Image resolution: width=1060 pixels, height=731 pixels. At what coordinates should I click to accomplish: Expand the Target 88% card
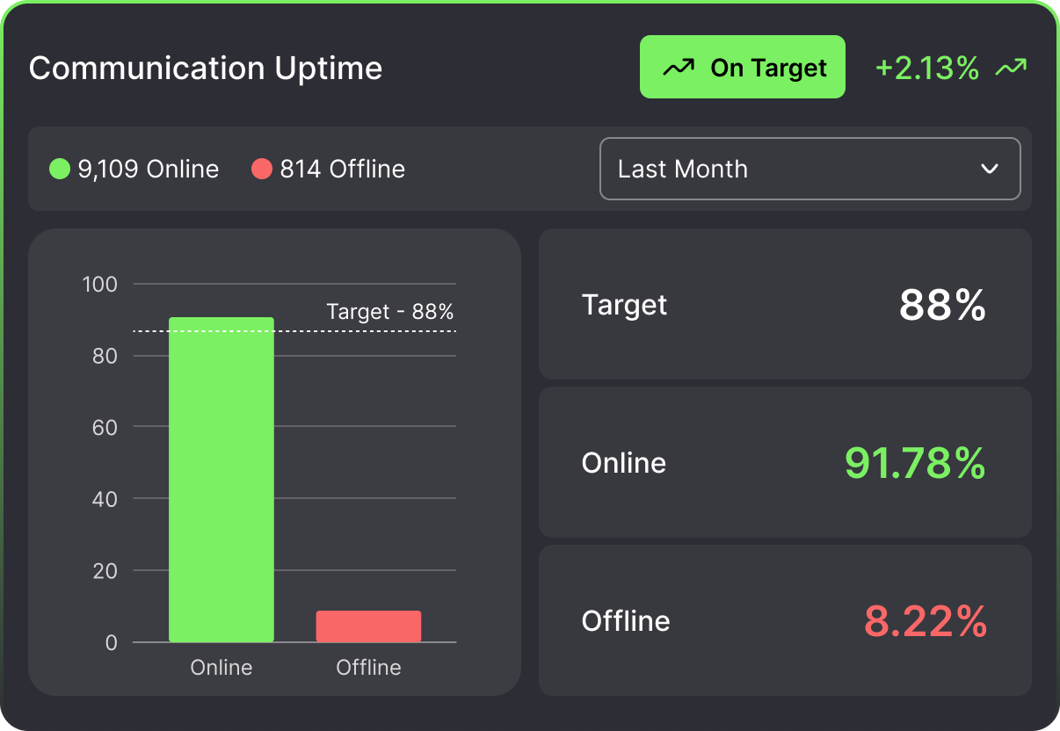(x=785, y=304)
